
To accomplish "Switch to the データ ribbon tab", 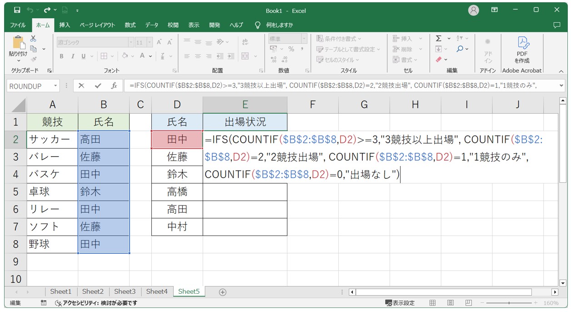I will (152, 25).
